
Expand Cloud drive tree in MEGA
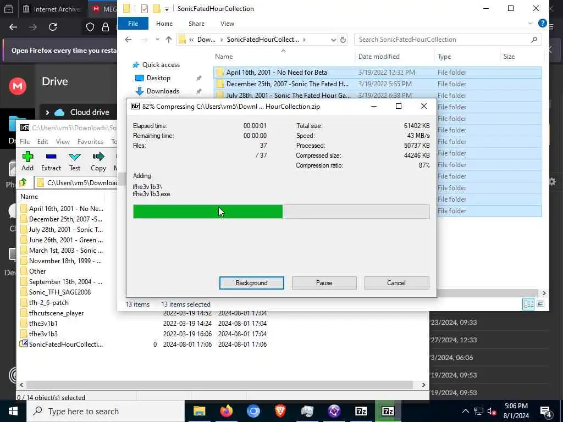click(47, 112)
